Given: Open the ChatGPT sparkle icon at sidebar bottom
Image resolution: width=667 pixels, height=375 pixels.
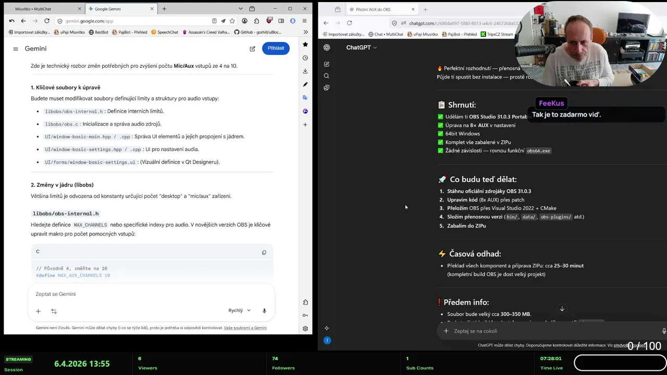Looking at the screenshot, I should (x=327, y=328).
